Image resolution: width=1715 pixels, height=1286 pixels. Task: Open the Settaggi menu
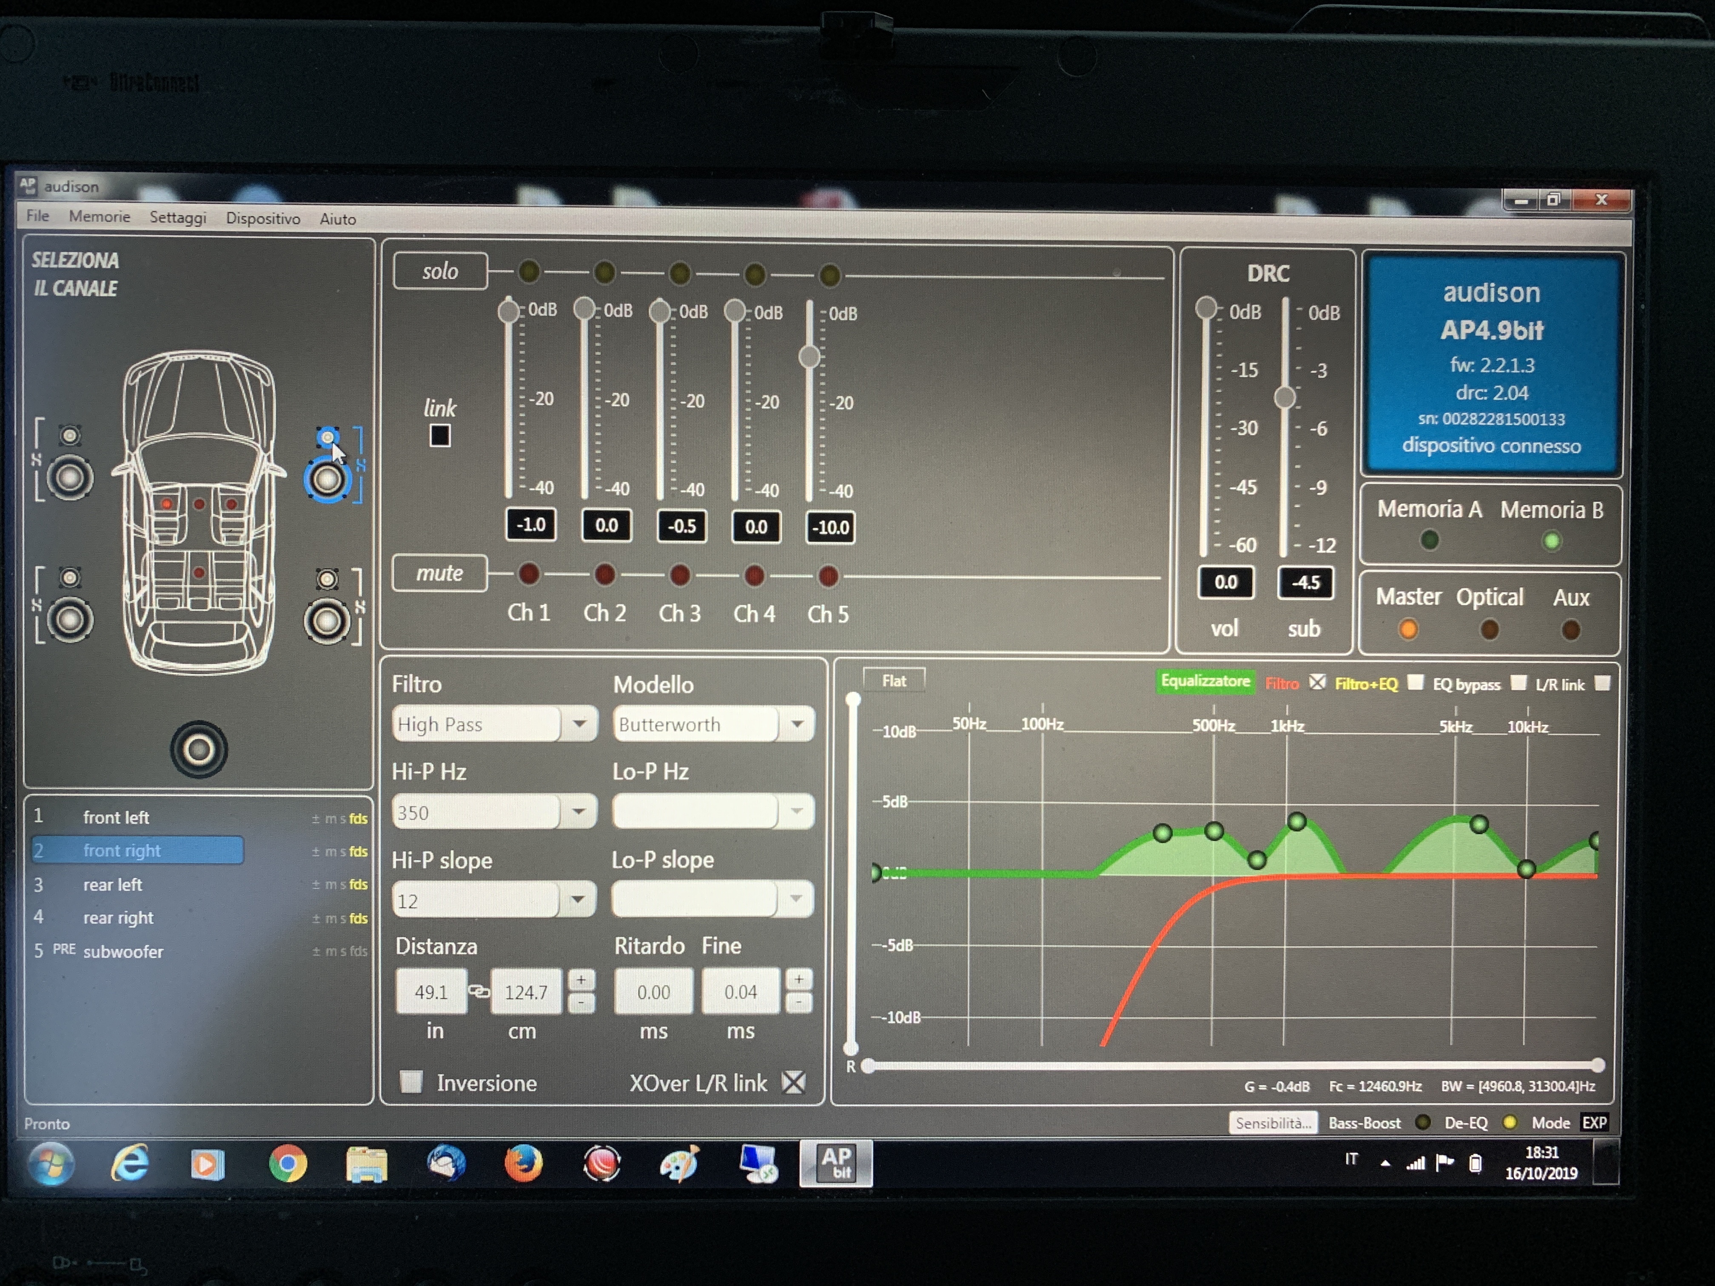tap(177, 217)
